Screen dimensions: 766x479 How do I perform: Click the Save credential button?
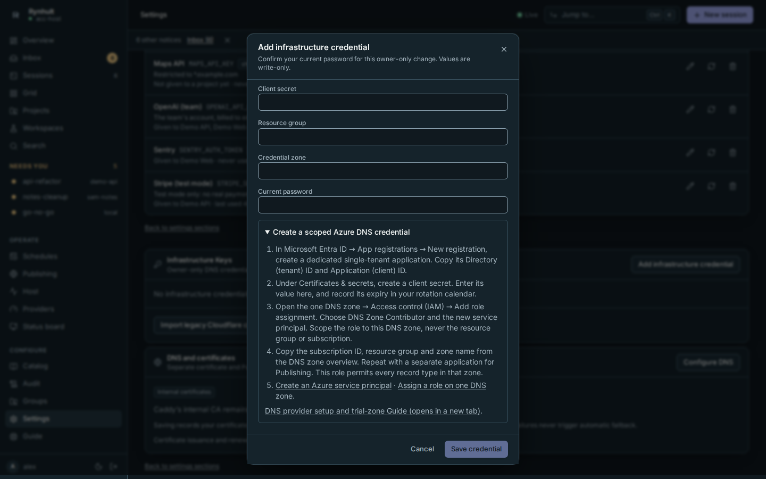click(476, 449)
